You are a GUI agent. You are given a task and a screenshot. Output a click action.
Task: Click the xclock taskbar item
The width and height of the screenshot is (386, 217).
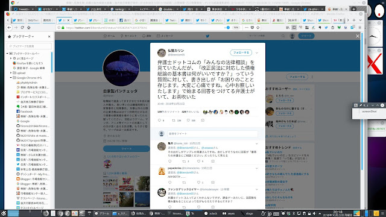(x=211, y=213)
